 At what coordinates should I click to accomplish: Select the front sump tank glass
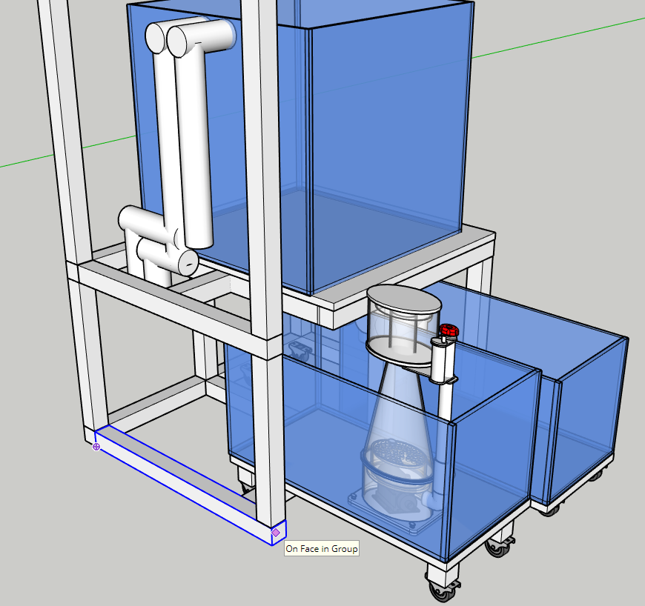click(x=489, y=474)
